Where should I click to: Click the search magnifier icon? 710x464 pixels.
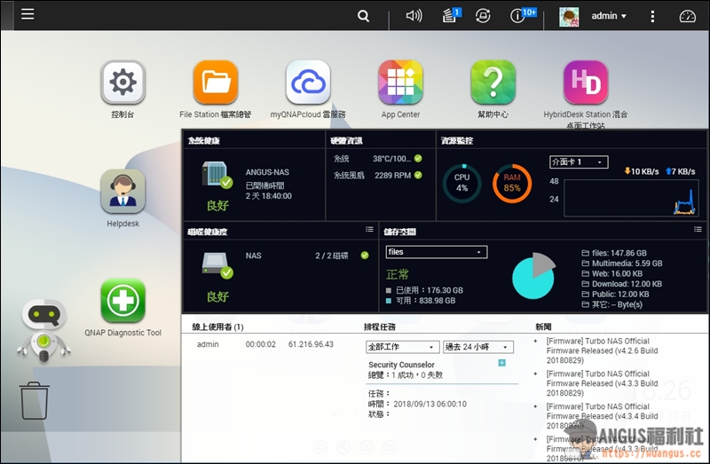click(364, 16)
